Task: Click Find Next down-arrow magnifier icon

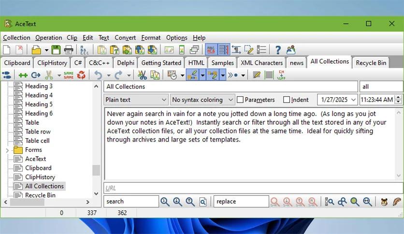Action: tap(177, 202)
